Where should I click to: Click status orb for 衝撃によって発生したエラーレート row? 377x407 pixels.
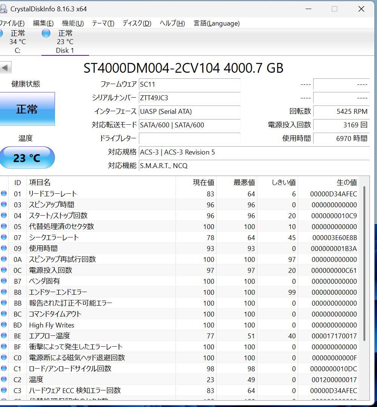click(4, 346)
